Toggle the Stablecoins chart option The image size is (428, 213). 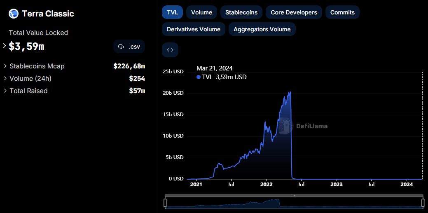241,12
